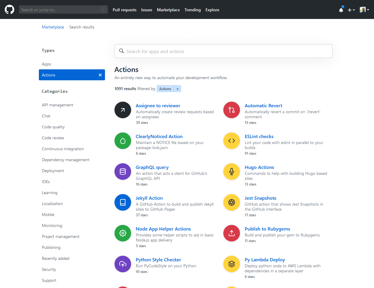
Task: Open the notifications bell
Action: pyautogui.click(x=341, y=10)
